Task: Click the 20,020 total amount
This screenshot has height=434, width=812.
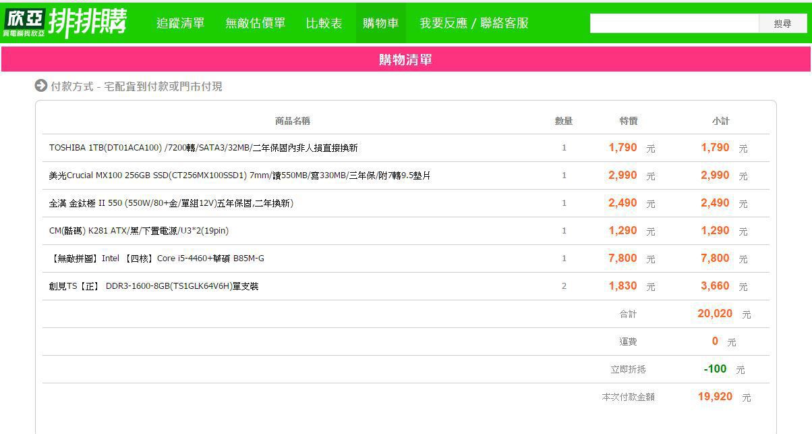Action: (x=715, y=313)
